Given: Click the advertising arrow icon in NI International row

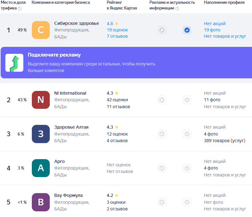Looking at the screenshot, I should click(x=162, y=100).
